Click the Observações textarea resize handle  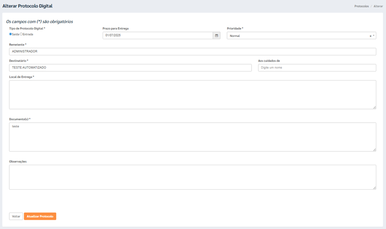tap(374, 187)
